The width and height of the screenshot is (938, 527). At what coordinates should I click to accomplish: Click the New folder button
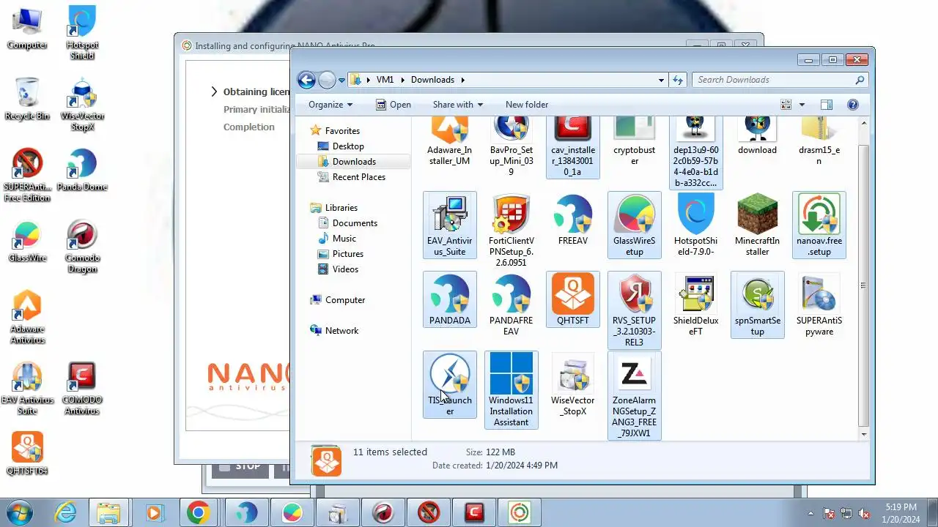527,105
